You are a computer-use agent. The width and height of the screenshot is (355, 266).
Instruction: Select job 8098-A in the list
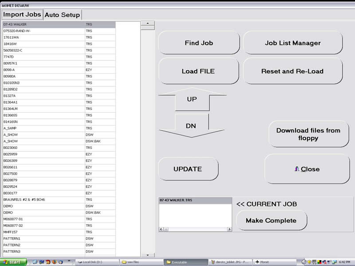pyautogui.click(x=44, y=70)
